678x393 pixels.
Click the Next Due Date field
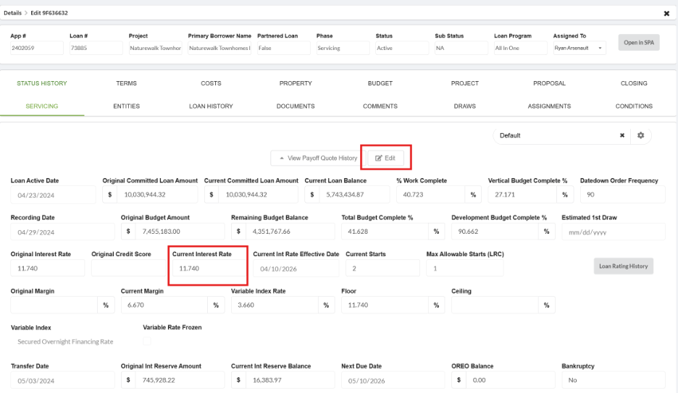coord(393,381)
